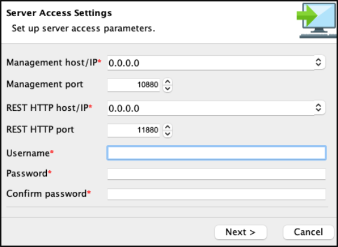
Task: Click the Username input field
Action: [216, 153]
